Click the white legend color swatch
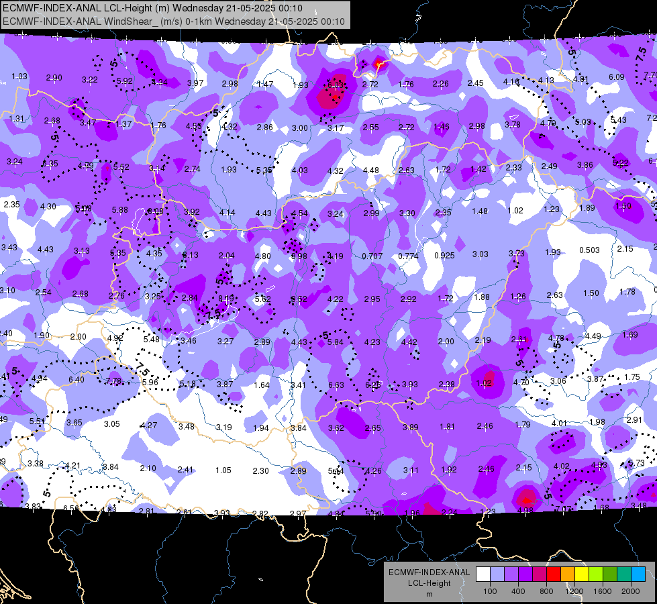The image size is (657, 604). point(483,574)
